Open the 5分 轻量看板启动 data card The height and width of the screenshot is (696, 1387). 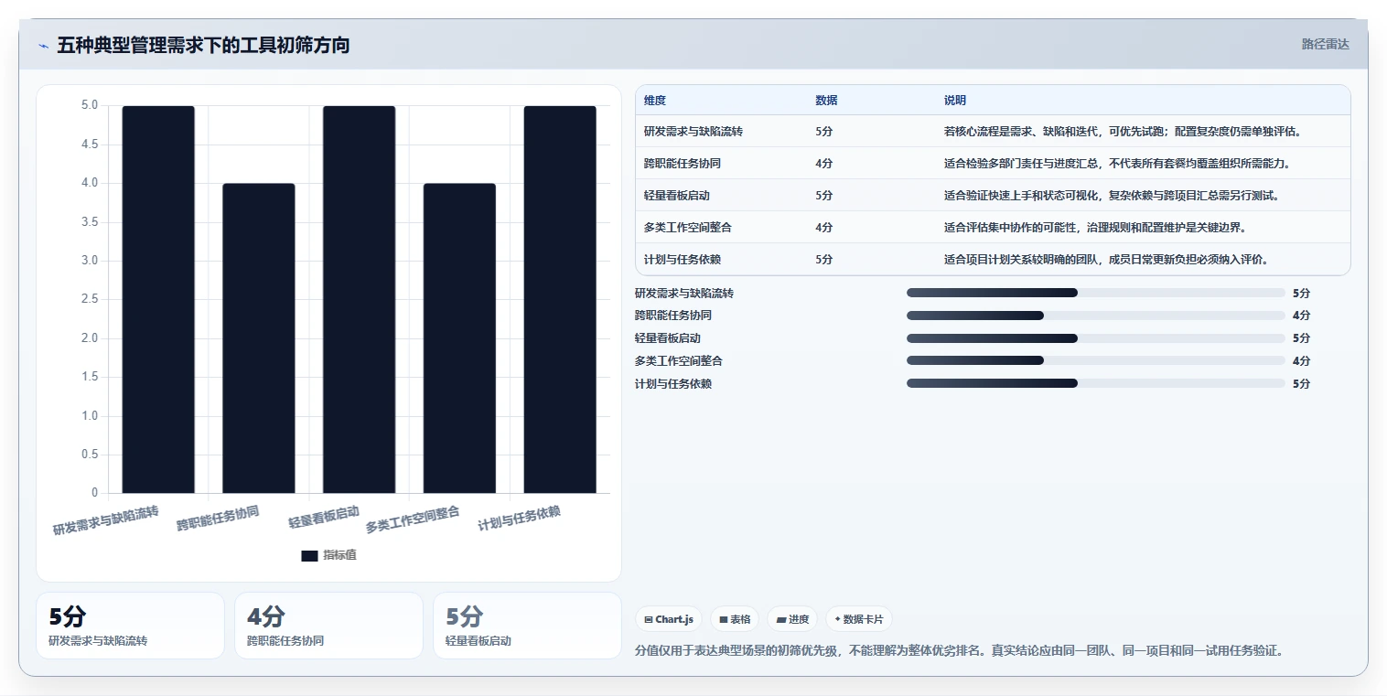pyautogui.click(x=527, y=626)
